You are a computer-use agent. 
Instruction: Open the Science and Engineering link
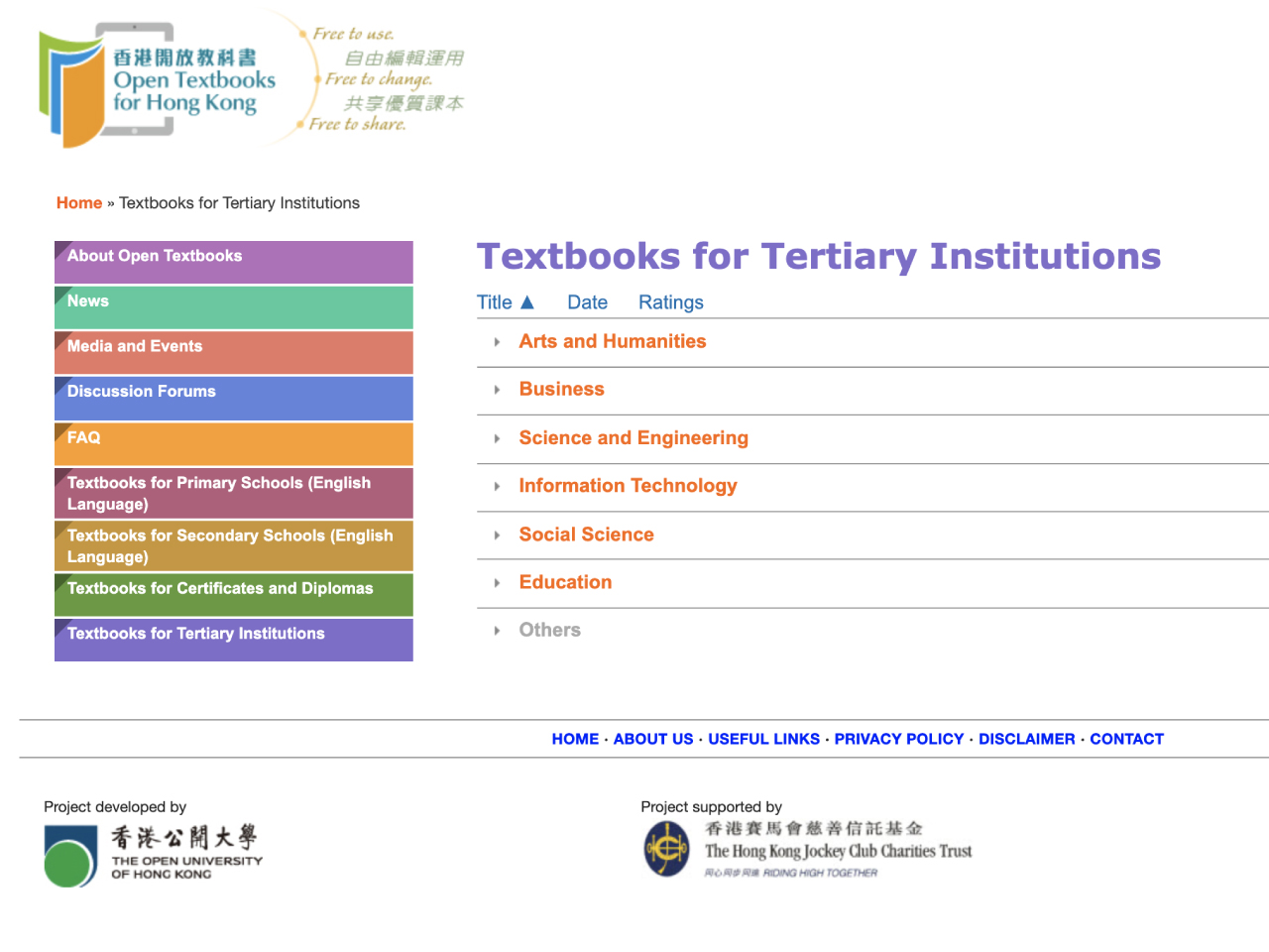coord(634,438)
